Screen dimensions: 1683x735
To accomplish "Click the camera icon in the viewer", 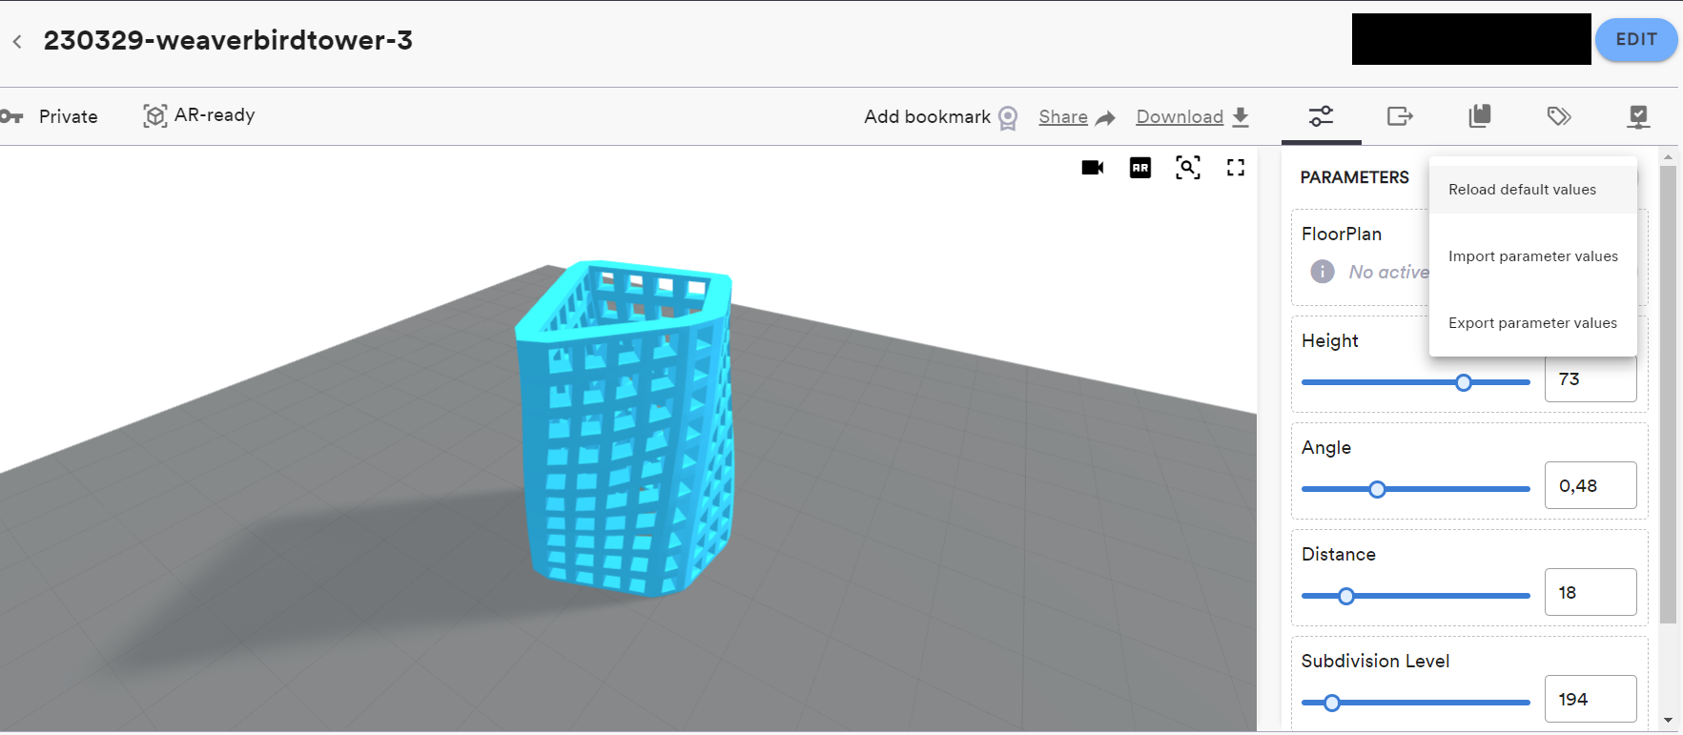I will point(1092,168).
